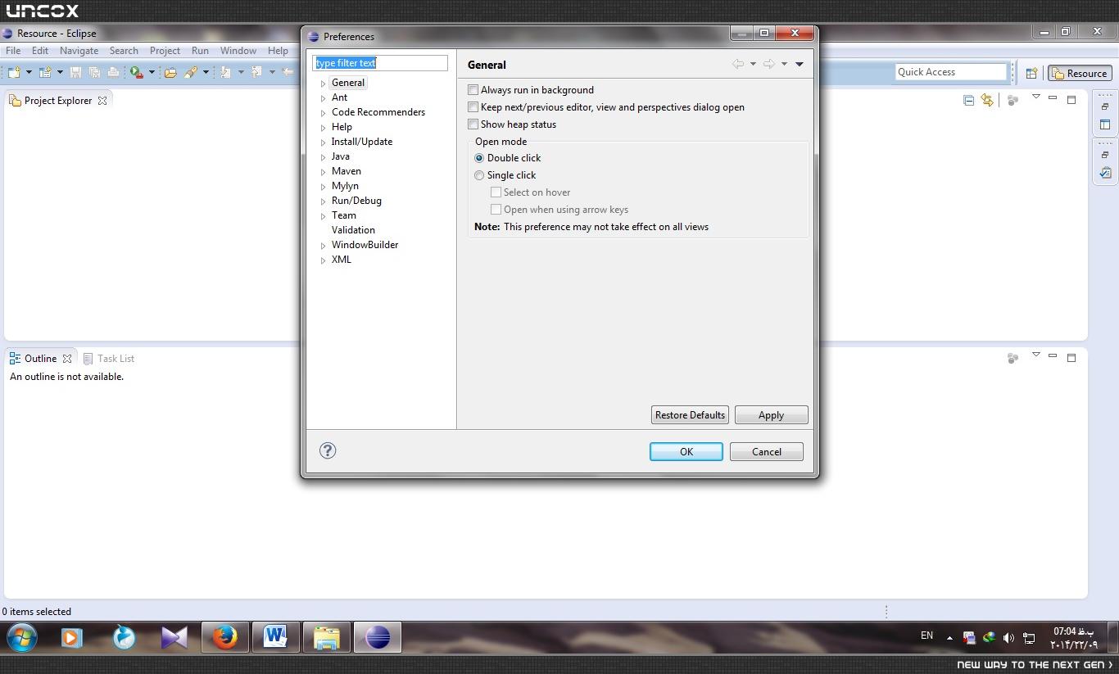Go back in Preferences page history
Viewport: 1119px width, 674px height.
coord(738,64)
